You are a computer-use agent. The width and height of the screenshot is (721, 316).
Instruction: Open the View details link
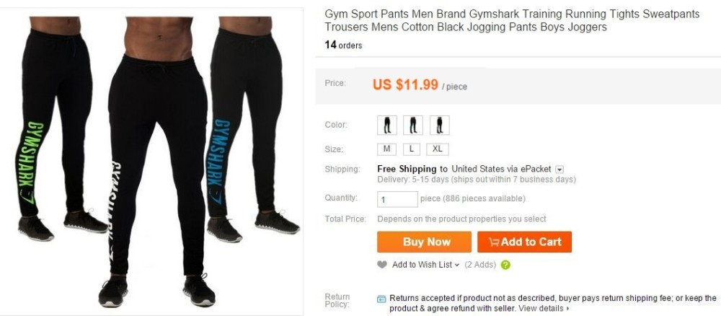tap(545, 308)
